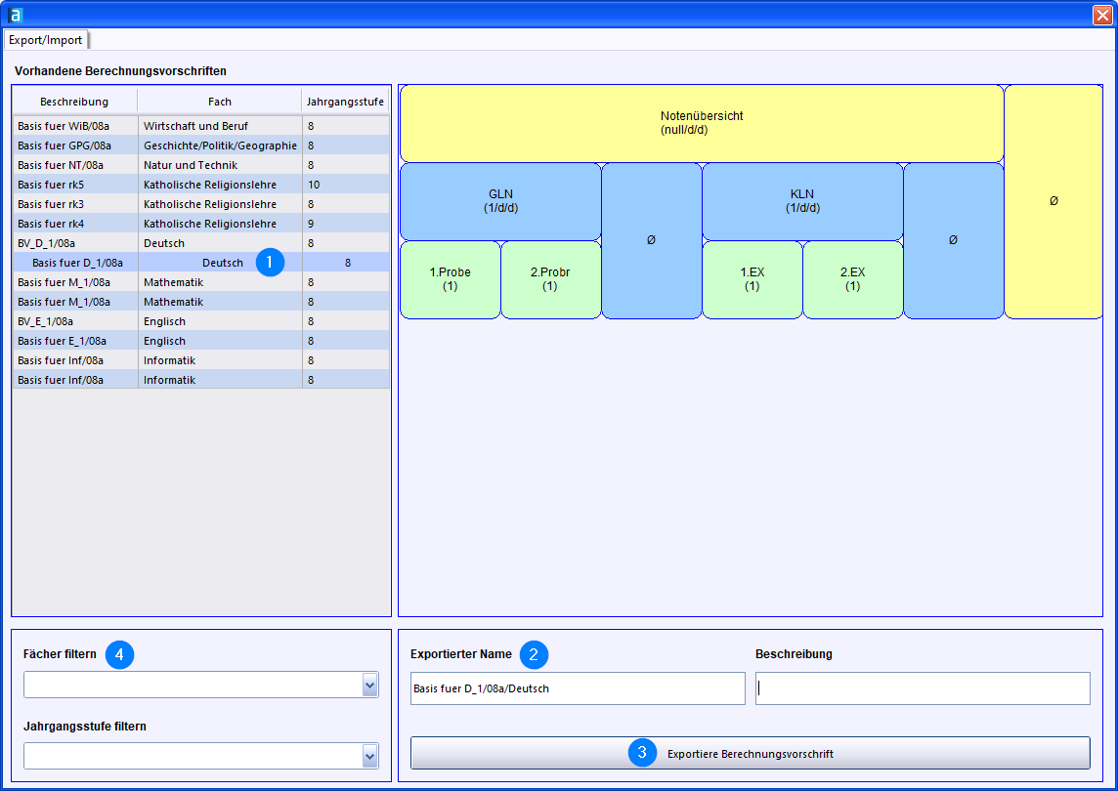Screen dimensions: 1118x791
Task: Sort by the Fach column header
Action: click(x=220, y=102)
